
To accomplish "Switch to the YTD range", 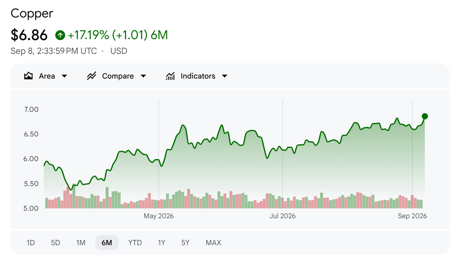I will (135, 243).
